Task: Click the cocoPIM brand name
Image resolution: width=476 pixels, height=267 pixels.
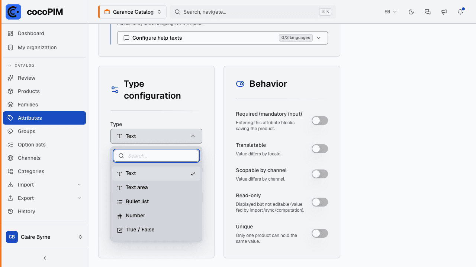Action: 45,12
